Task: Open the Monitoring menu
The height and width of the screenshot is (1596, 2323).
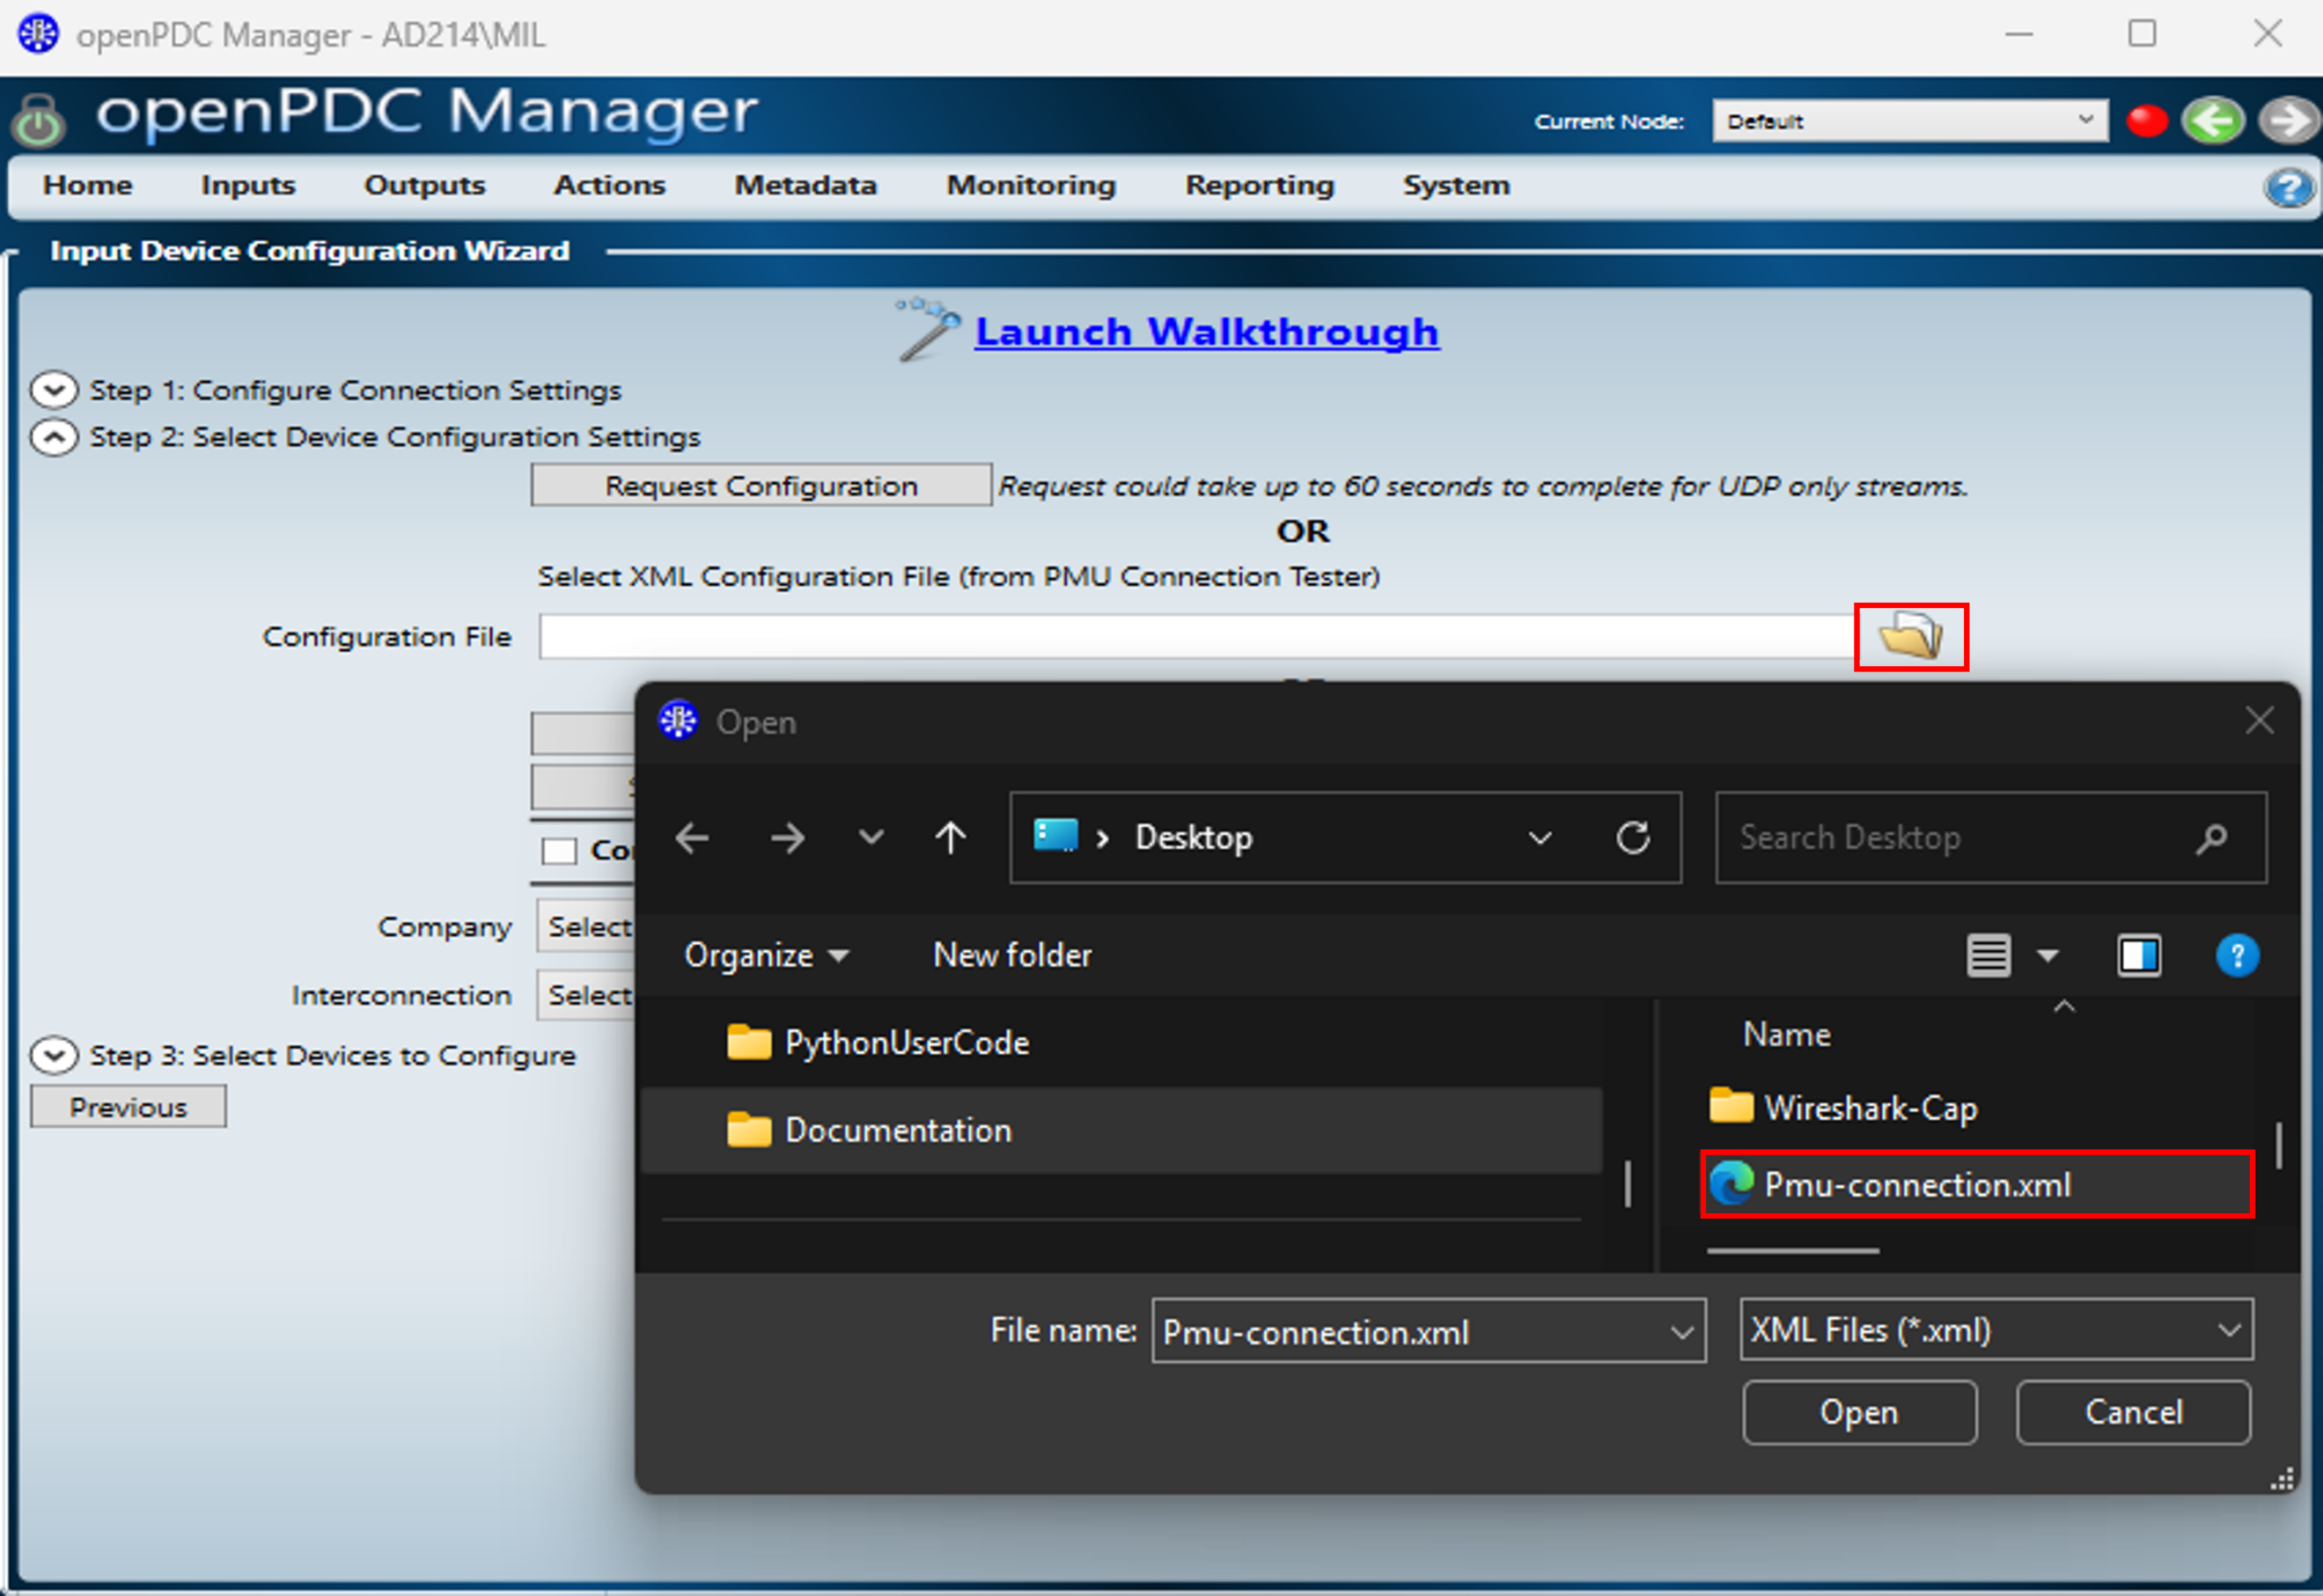Action: [x=1031, y=185]
